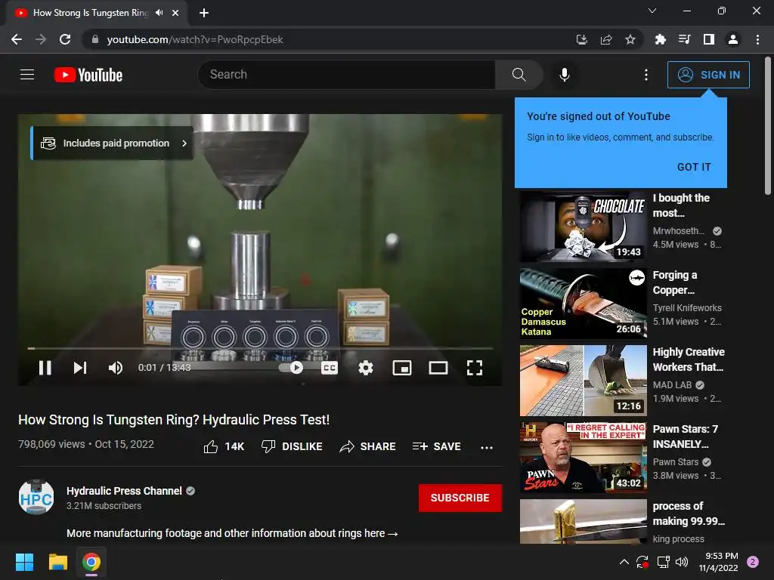Expand the Includes paid promotion notice

pyautogui.click(x=112, y=143)
